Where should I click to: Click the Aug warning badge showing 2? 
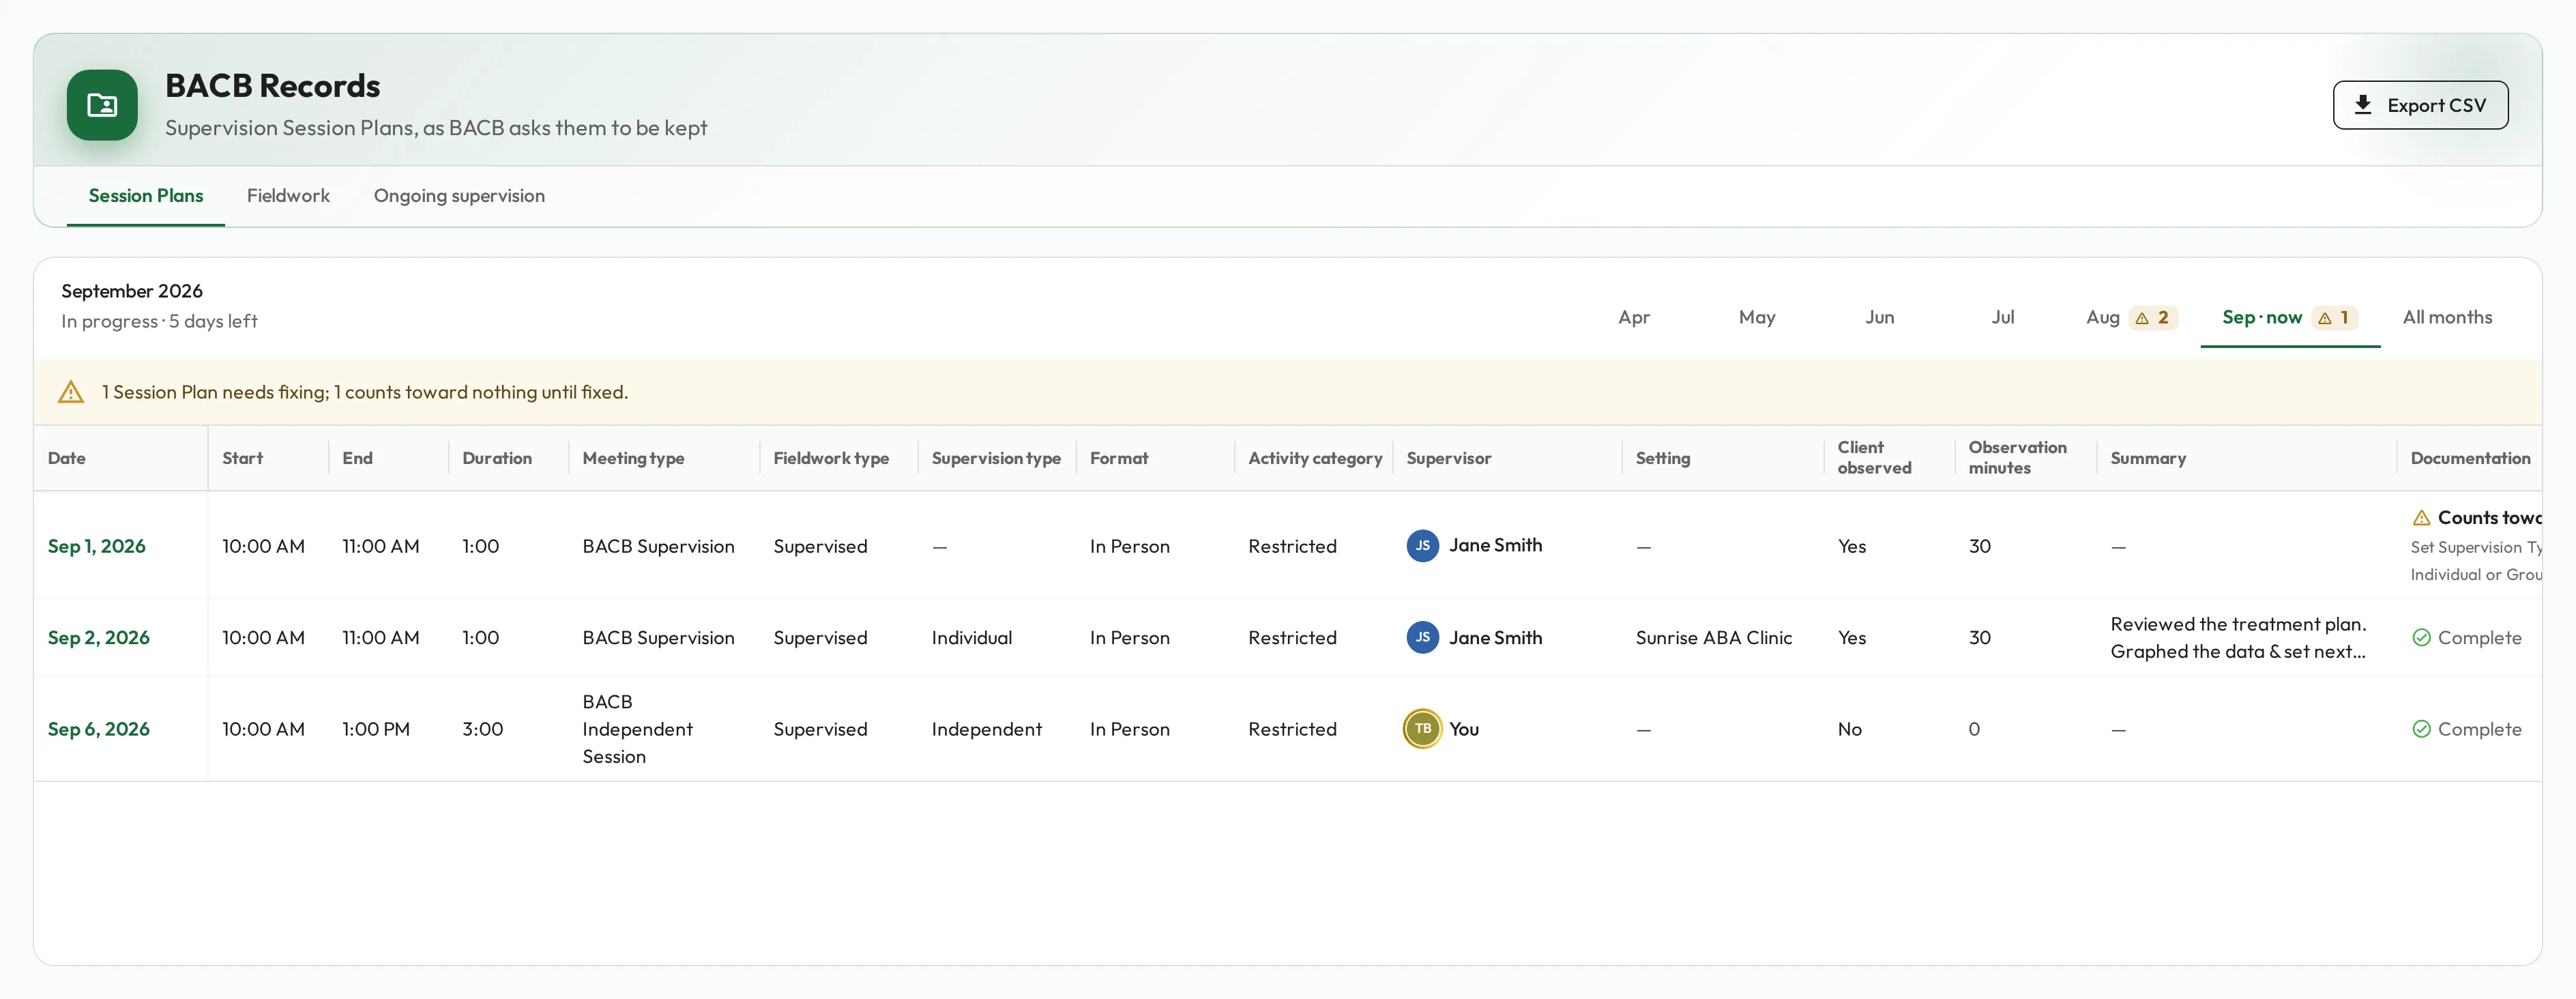[x=2152, y=318]
